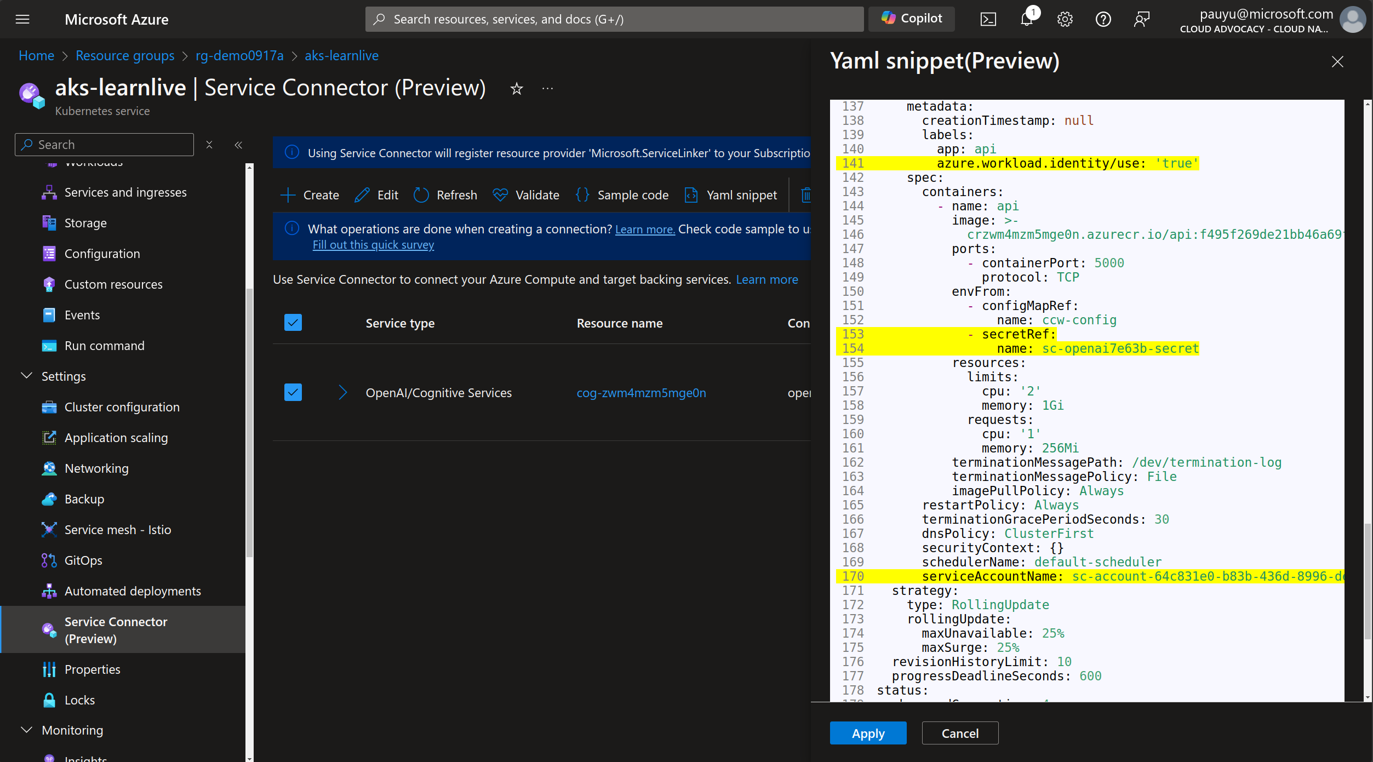Image resolution: width=1373 pixels, height=762 pixels.
Task: Open aks-learnlive breadcrumb
Action: 341,55
